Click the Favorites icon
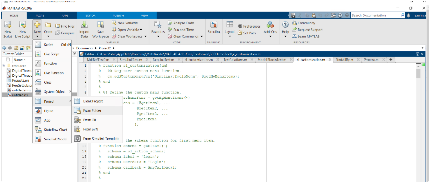Viewport: 431px width, 191px height. point(158,25)
